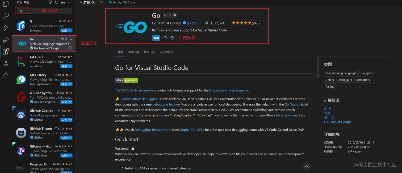Click the five-star rating of Go extension

(x=241, y=23)
